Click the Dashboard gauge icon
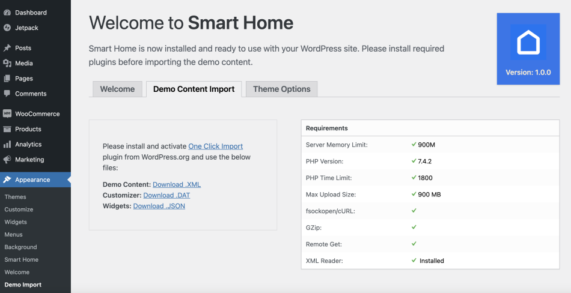The height and width of the screenshot is (293, 571). click(x=7, y=13)
